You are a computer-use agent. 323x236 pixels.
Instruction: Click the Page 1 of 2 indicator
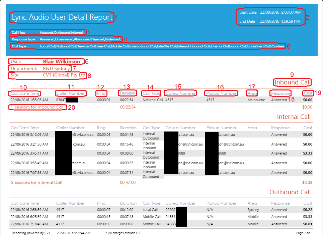point(304,233)
